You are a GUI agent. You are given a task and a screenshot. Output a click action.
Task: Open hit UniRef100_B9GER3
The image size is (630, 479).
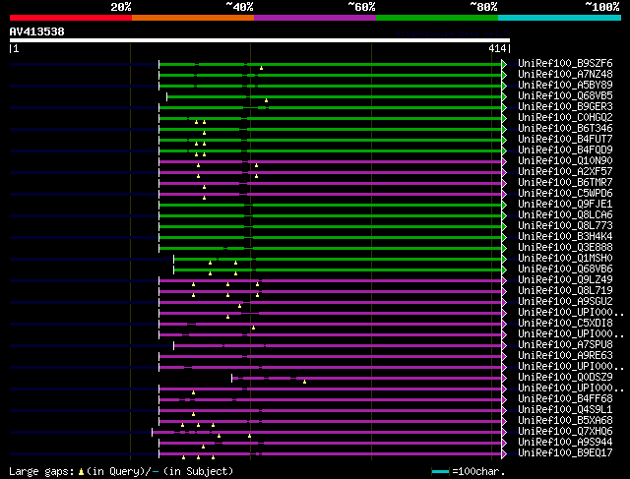point(565,107)
